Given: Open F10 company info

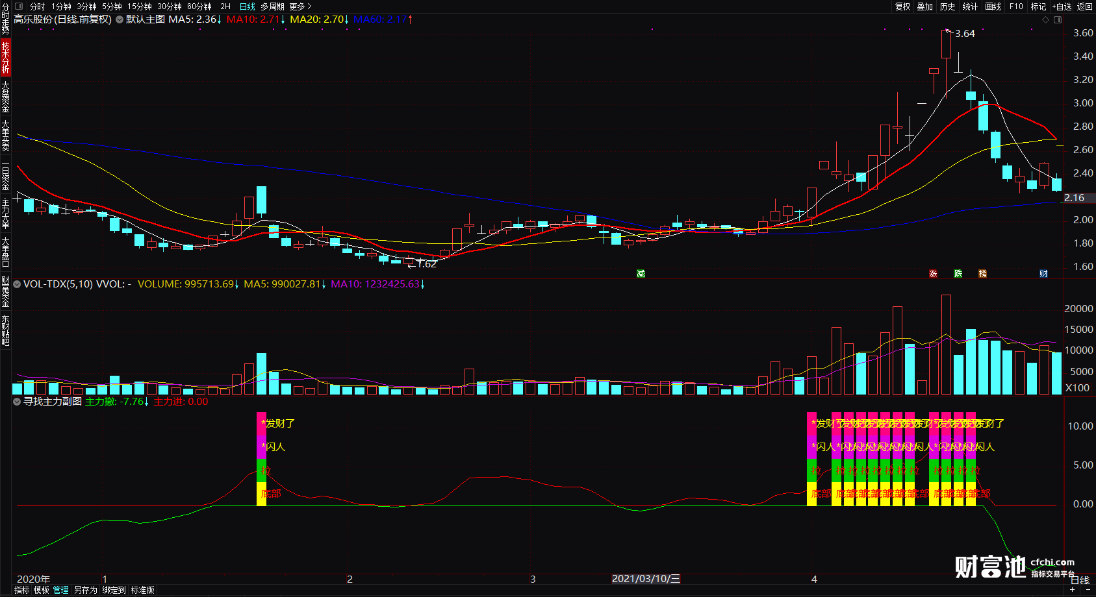Looking at the screenshot, I should click(x=1016, y=6).
